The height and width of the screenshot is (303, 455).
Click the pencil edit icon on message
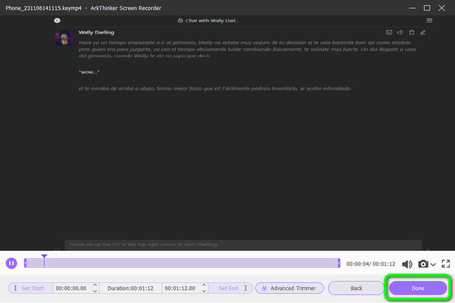(x=423, y=32)
